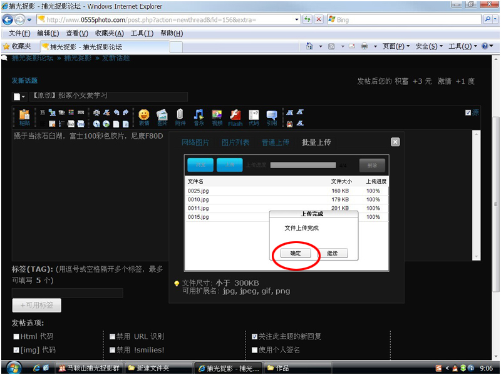The height and width of the screenshot is (375, 501).
Task: Click the 附件 attachment paperclip icon
Action: [180, 117]
